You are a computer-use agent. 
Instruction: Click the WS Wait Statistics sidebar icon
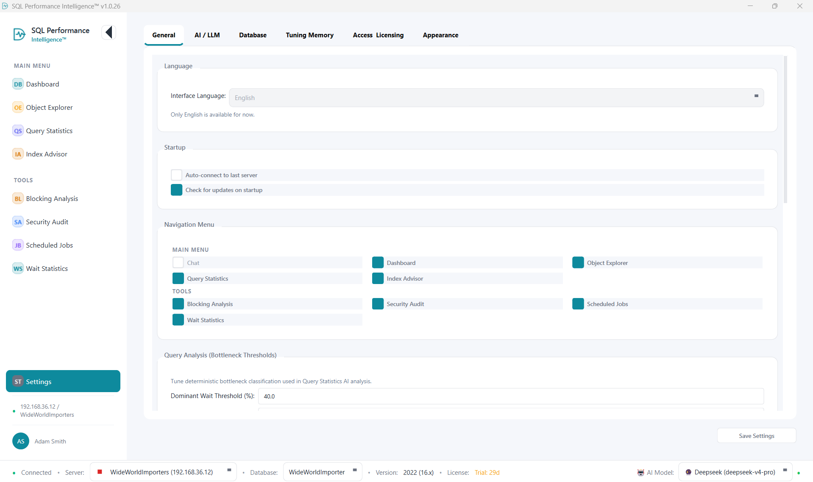18,268
